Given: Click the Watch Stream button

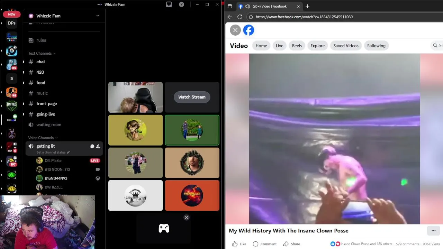Looking at the screenshot, I should [x=192, y=97].
